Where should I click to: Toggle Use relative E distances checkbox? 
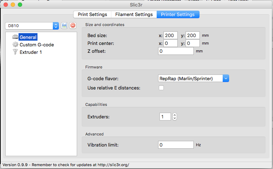point(161,88)
